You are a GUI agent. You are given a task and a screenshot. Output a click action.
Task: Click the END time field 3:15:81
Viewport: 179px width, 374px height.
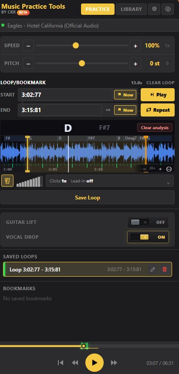[61, 110]
